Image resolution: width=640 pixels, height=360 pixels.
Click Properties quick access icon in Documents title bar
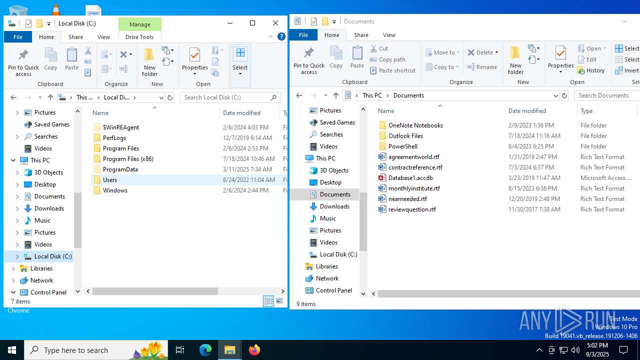314,21
